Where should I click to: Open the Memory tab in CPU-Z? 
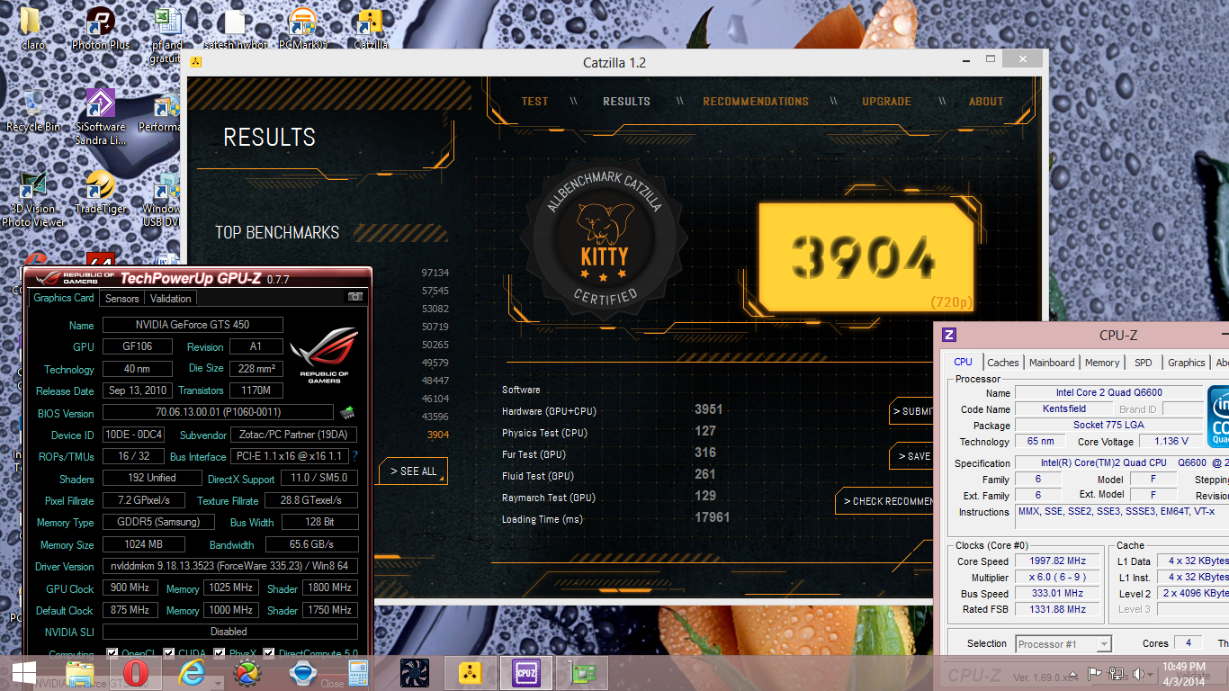(x=1102, y=363)
